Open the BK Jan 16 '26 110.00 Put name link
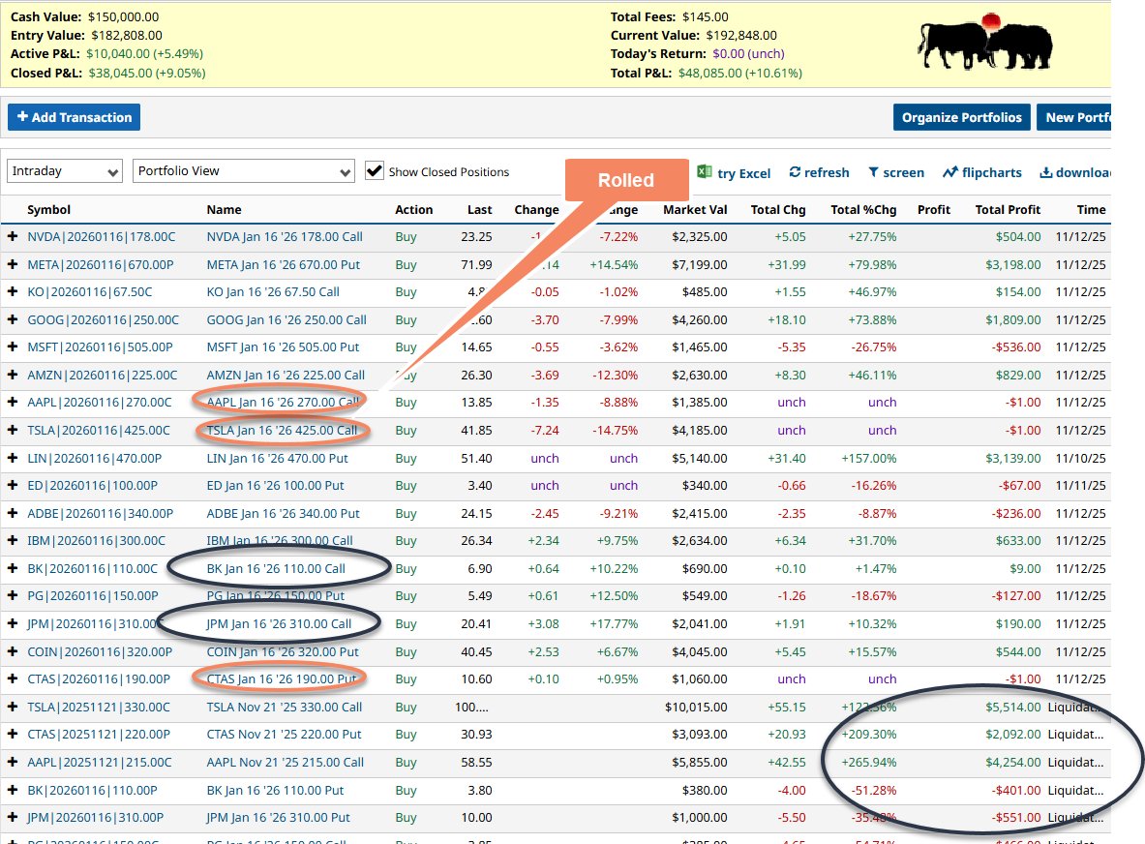Viewport: 1145px width, 844px height. pos(275,790)
